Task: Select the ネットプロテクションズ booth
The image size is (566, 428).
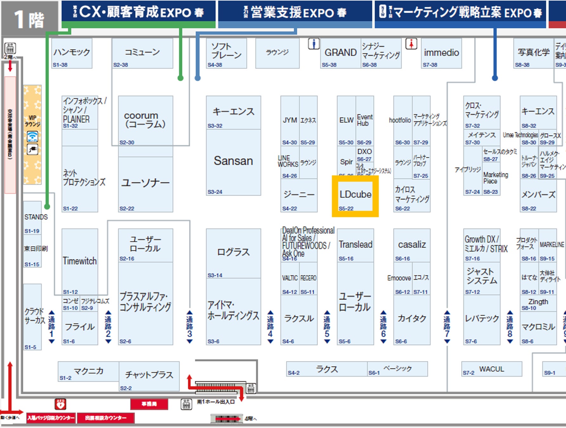Action: tap(80, 179)
